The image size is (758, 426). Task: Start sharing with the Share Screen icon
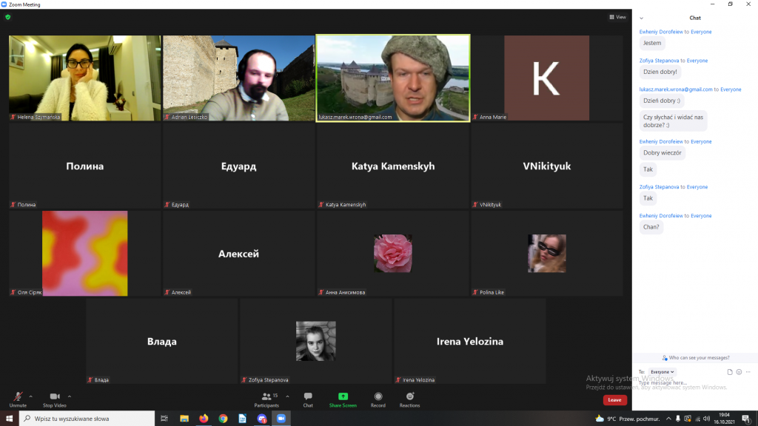[x=343, y=399]
